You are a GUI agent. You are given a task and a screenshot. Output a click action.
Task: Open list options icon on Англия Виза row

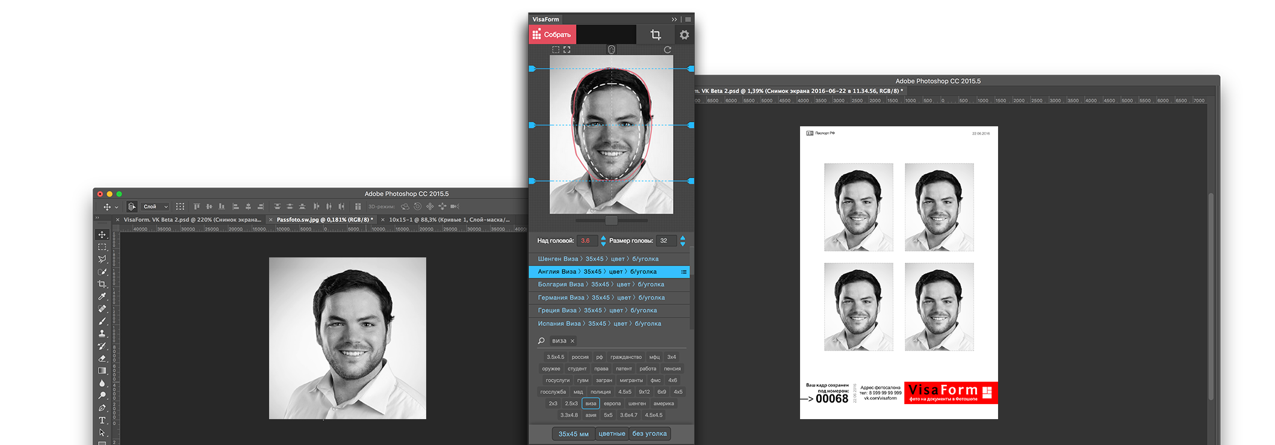click(x=683, y=272)
